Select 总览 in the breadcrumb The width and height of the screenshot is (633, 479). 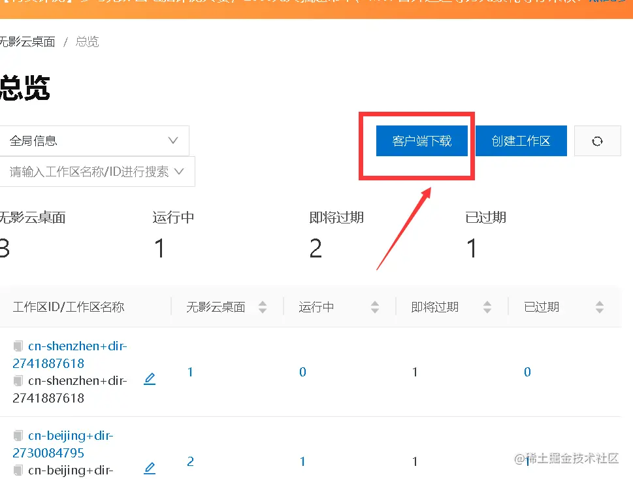(x=87, y=42)
